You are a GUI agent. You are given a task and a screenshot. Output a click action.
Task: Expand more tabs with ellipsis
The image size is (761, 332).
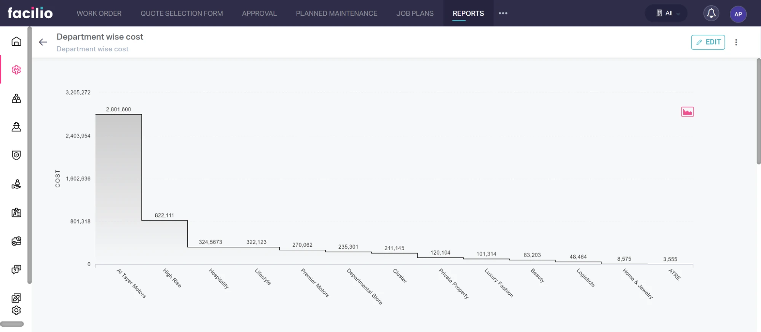click(503, 13)
